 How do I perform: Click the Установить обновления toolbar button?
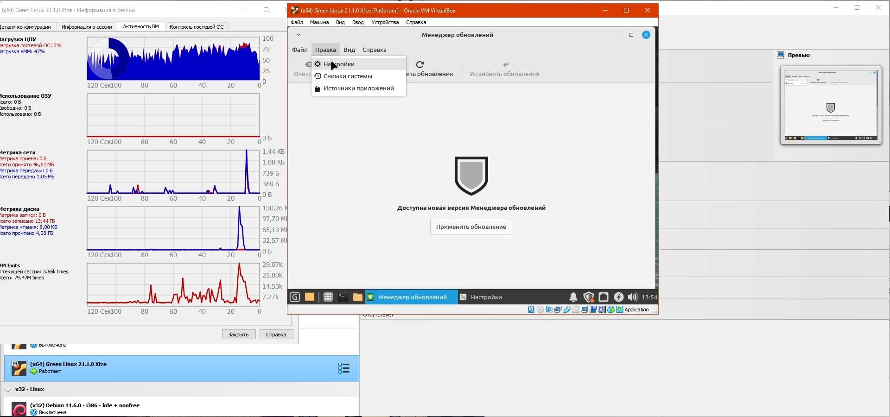pos(504,69)
